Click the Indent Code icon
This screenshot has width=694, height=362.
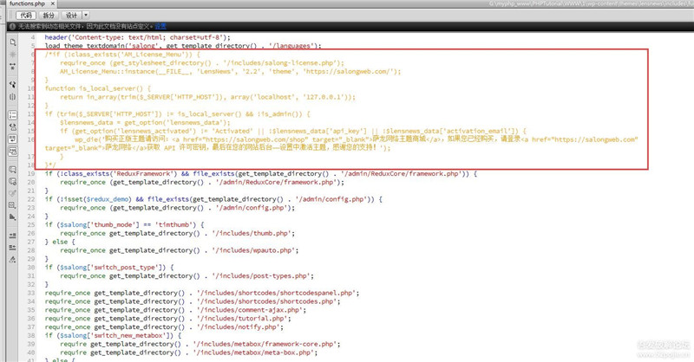coord(13,236)
